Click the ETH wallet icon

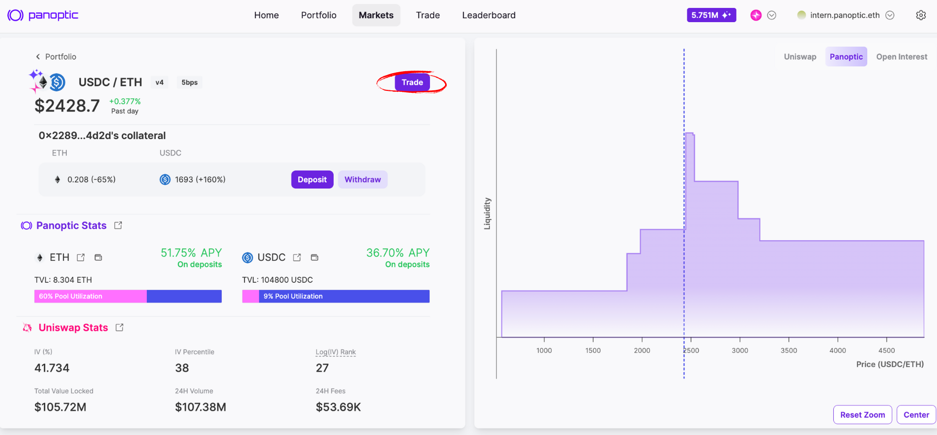click(x=98, y=258)
